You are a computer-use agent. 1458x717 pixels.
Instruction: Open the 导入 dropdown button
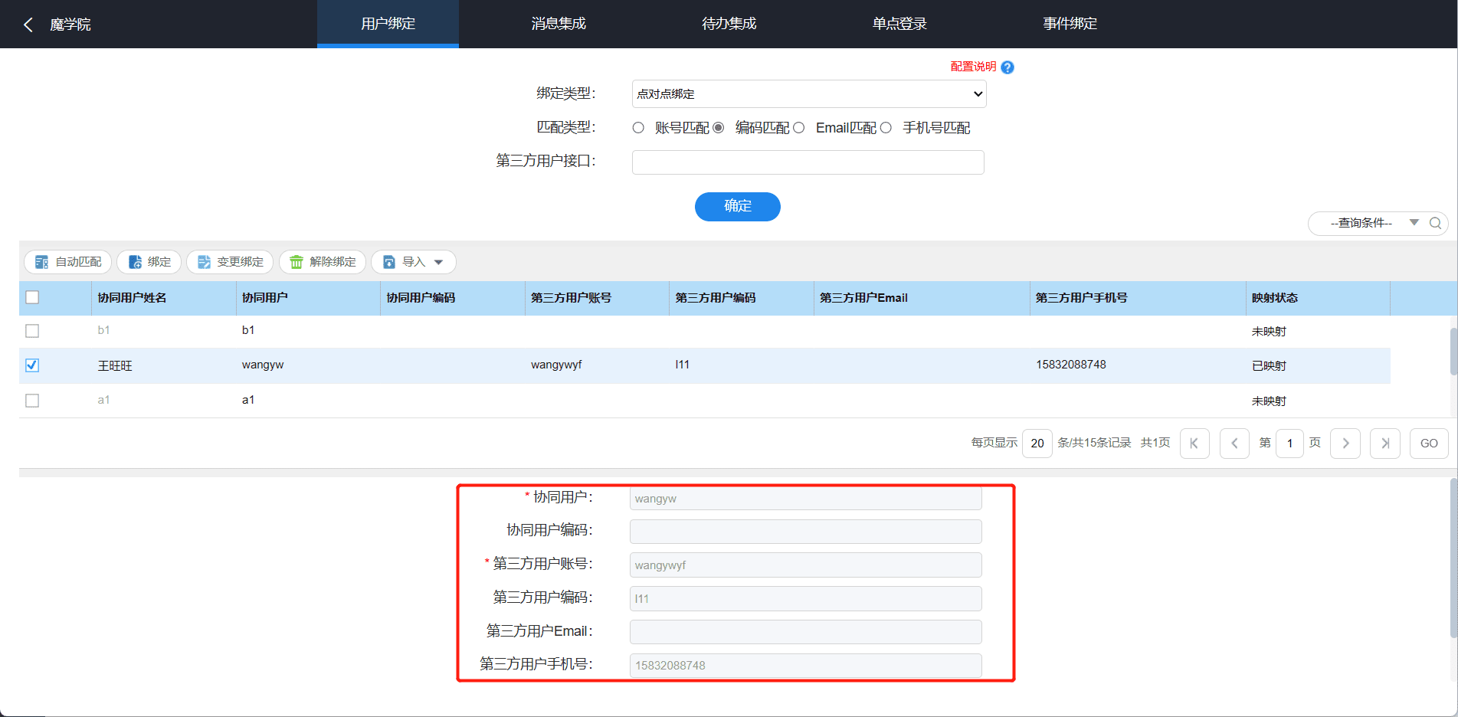pos(414,262)
